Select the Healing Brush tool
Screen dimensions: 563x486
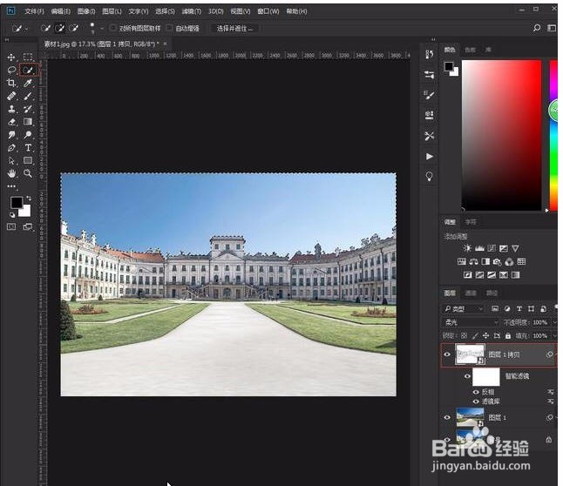click(x=11, y=96)
